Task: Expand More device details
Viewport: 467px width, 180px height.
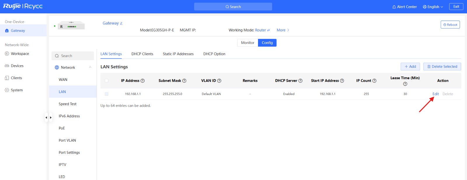Action: tap(283, 30)
